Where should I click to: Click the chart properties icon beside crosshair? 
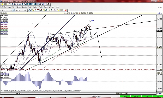[48, 4]
